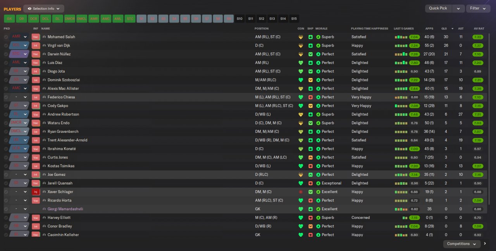Click the Int badge for Trent Alexander-Arnold
Viewport: 496px width, 251px height.
36,140
